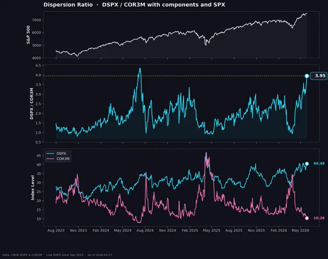The height and width of the screenshot is (259, 328).
Task: Click the 'Feb 2024' date label
Action: coord(101,231)
